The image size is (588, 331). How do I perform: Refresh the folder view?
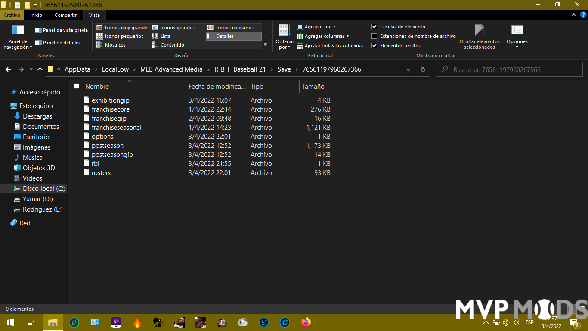pyautogui.click(x=423, y=69)
